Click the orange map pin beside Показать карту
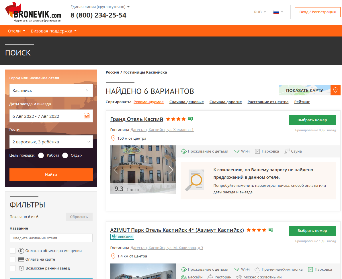 pos(335,90)
